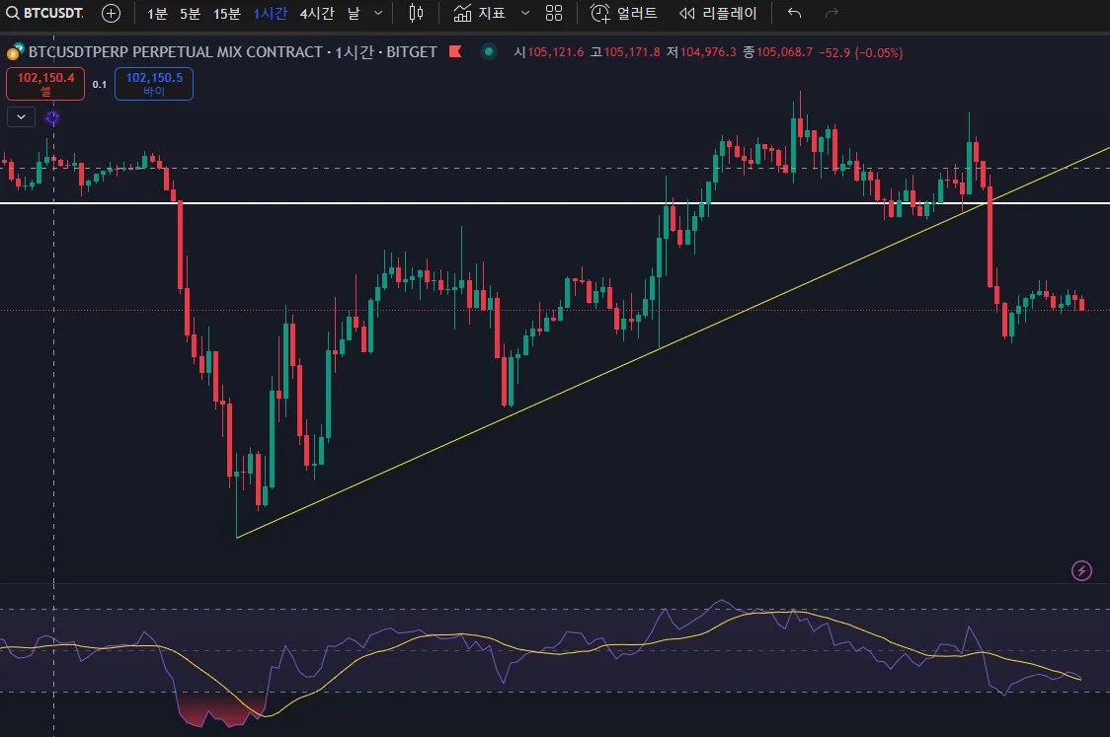Click the low price value 104,976.3

pos(708,52)
